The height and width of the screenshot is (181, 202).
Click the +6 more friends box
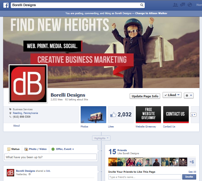pyautogui.click(x=192, y=162)
